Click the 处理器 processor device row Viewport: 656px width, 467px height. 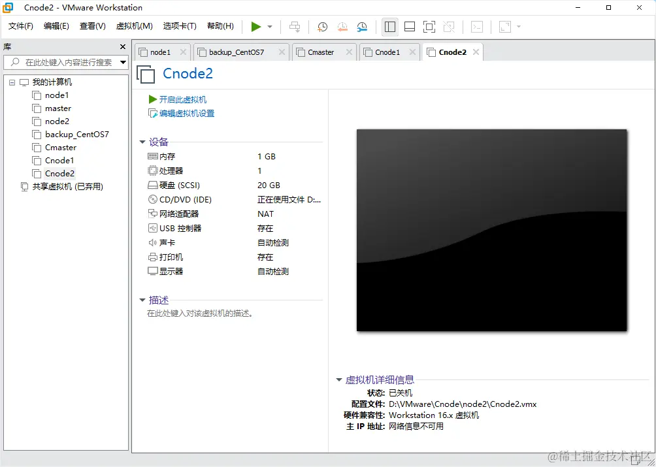point(235,170)
